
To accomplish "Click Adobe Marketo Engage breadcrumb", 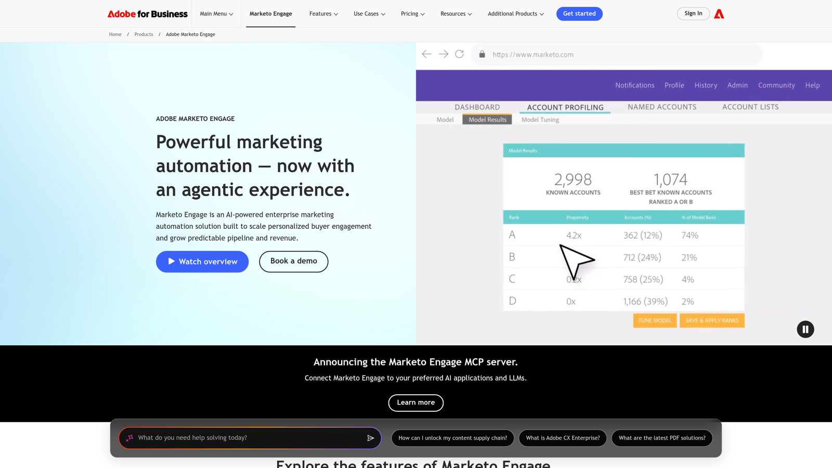I will pyautogui.click(x=190, y=34).
